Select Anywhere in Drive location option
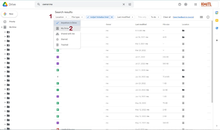 click(x=69, y=23)
